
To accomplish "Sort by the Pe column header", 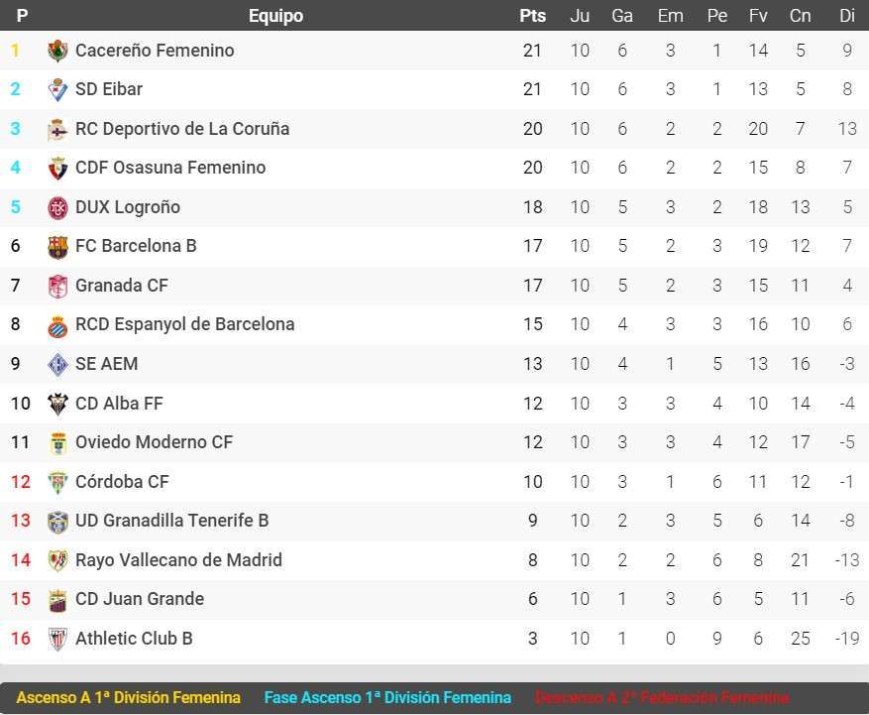I will click(716, 16).
